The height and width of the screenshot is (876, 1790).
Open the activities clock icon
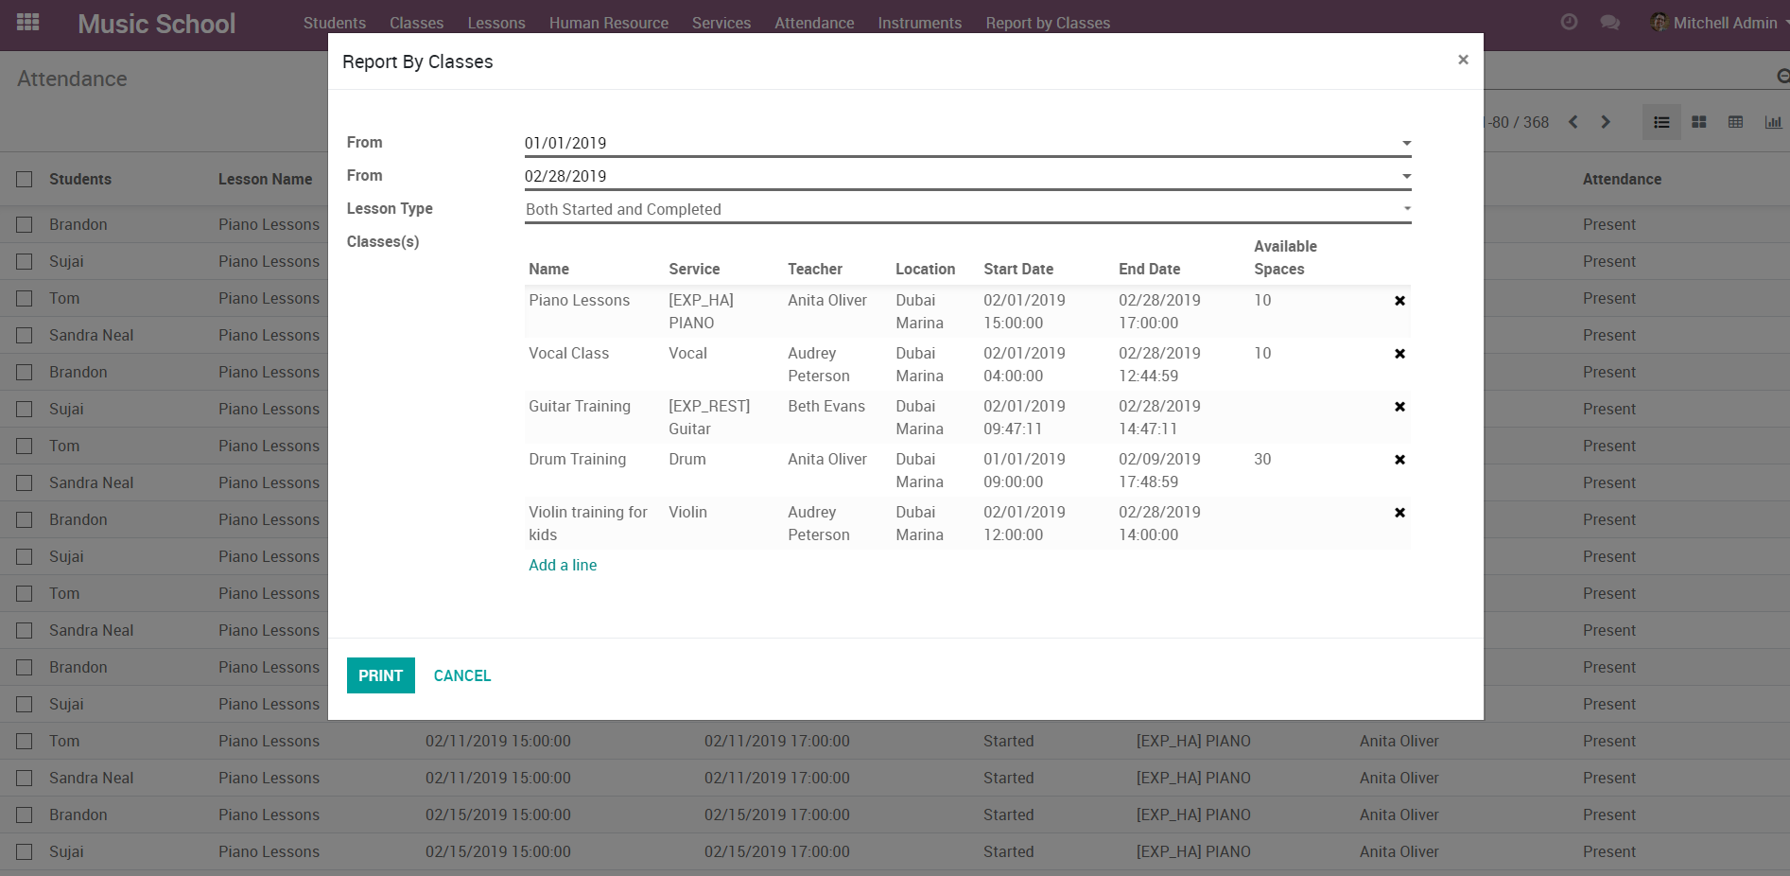click(x=1569, y=23)
